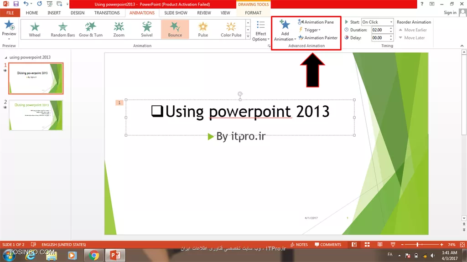467x262 pixels.
Task: Click the Delay value field
Action: tap(379, 38)
